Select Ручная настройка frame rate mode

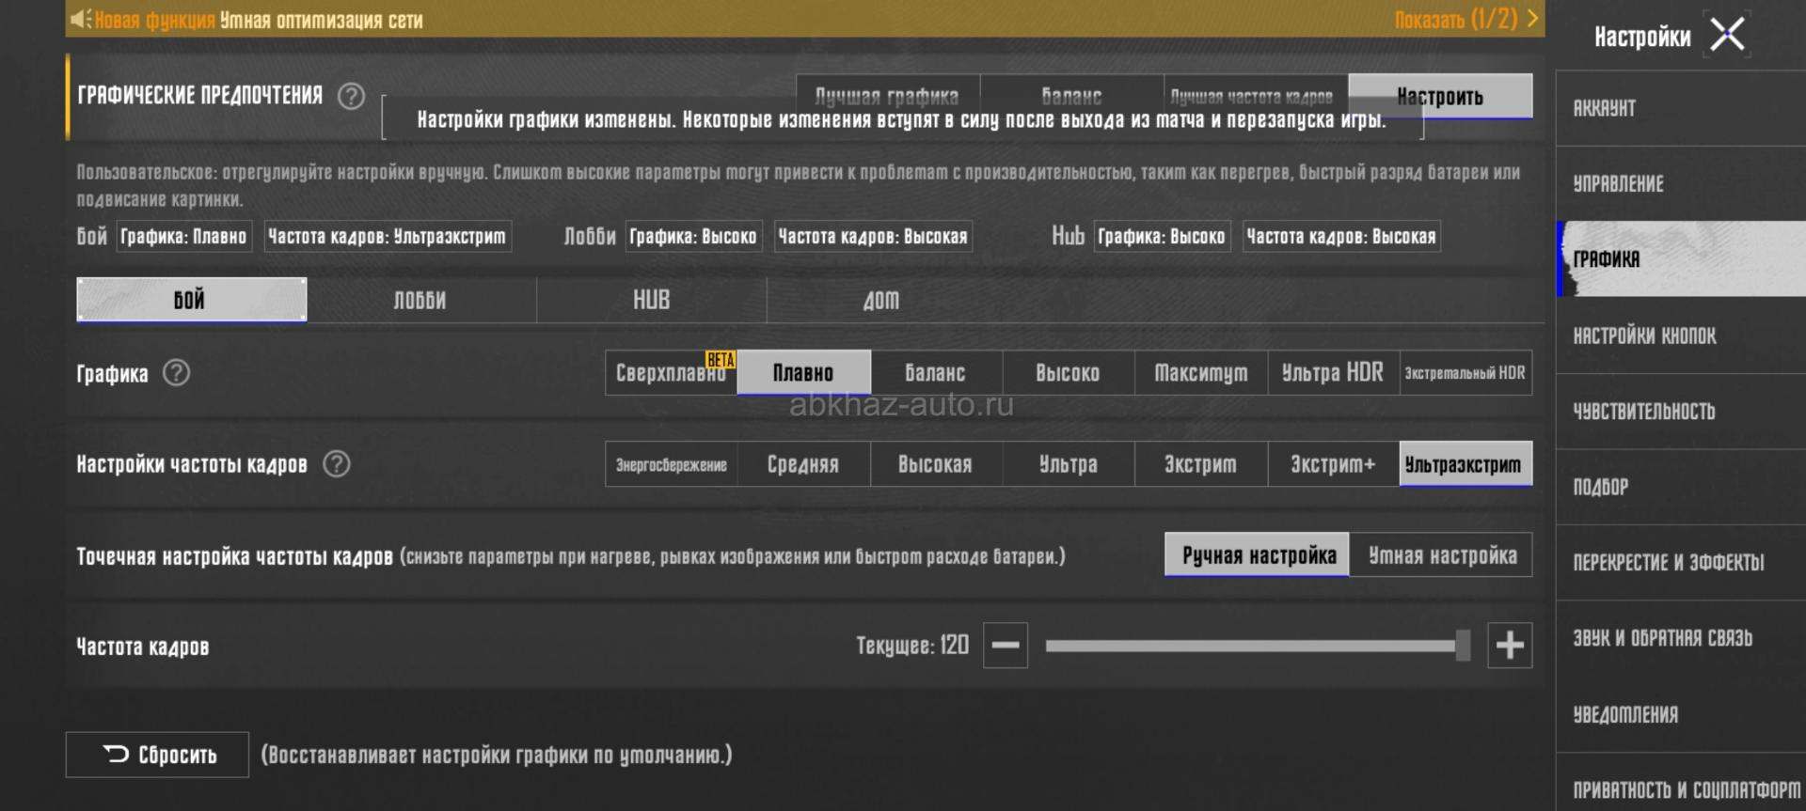click(x=1258, y=555)
